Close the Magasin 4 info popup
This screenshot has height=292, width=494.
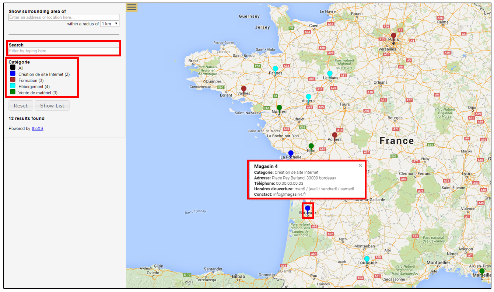[x=360, y=165]
